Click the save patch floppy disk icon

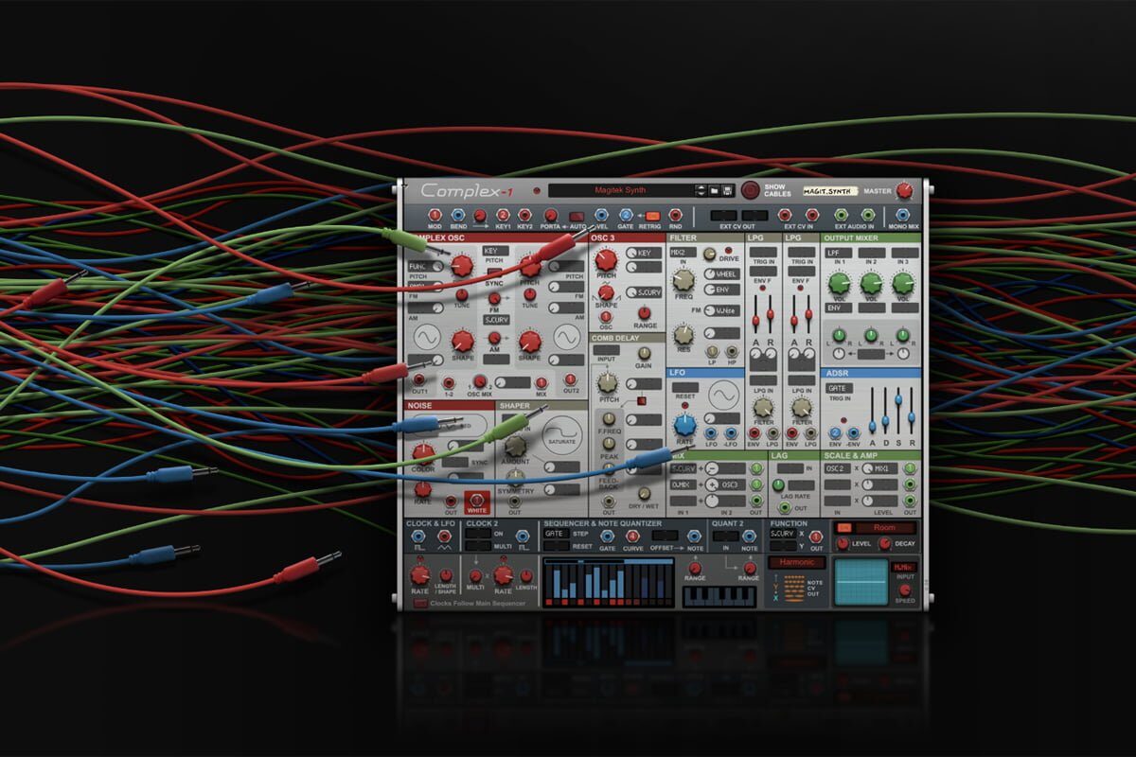click(728, 191)
